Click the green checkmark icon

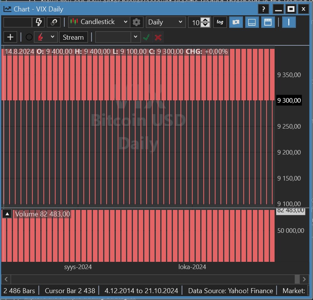(x=146, y=37)
